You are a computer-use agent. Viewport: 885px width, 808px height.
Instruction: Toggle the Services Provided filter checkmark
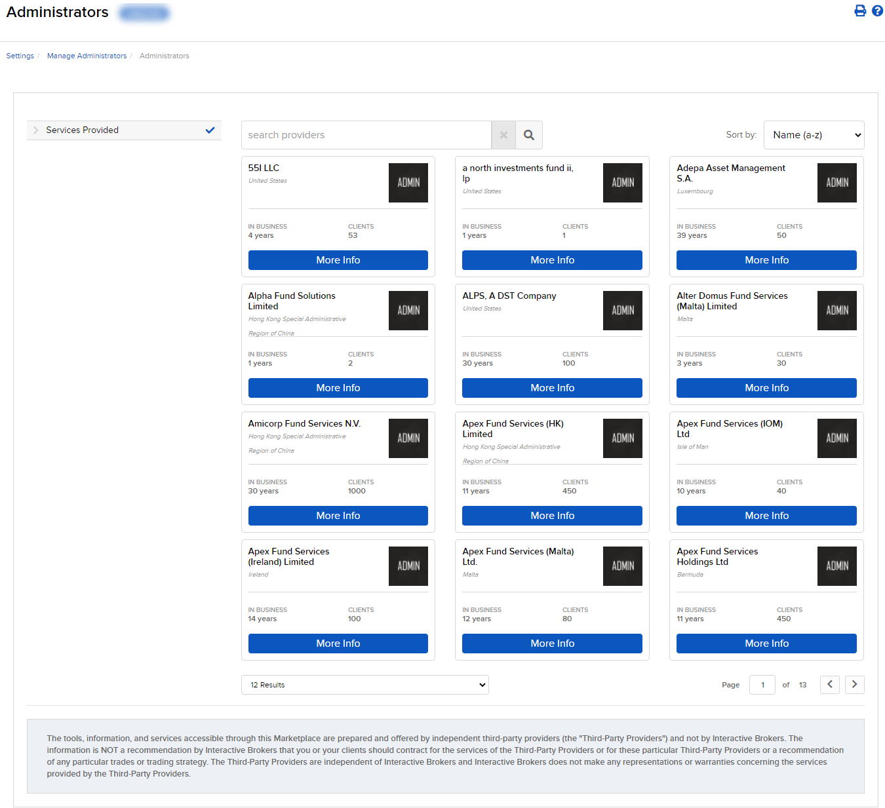pos(210,130)
